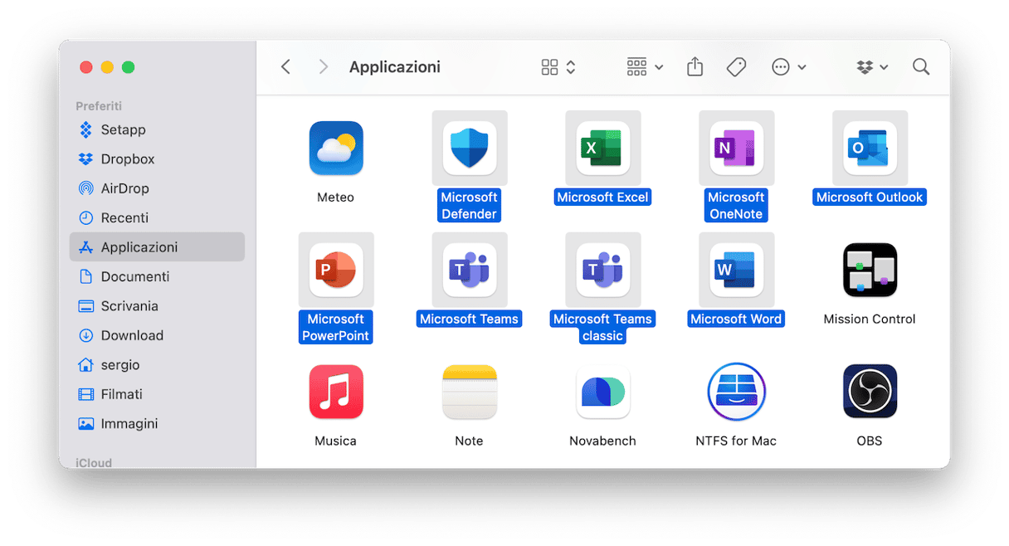Image resolution: width=1009 pixels, height=546 pixels.
Task: Open the Dropbox toolbar dropdown
Action: (872, 67)
